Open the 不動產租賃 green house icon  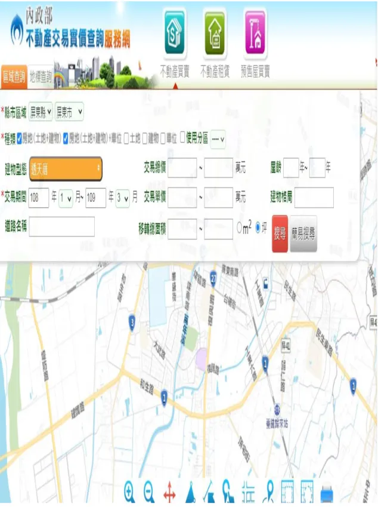(x=215, y=32)
